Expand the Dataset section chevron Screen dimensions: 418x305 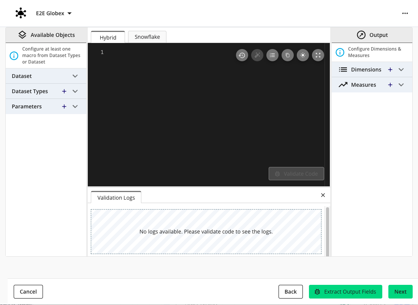click(75, 76)
